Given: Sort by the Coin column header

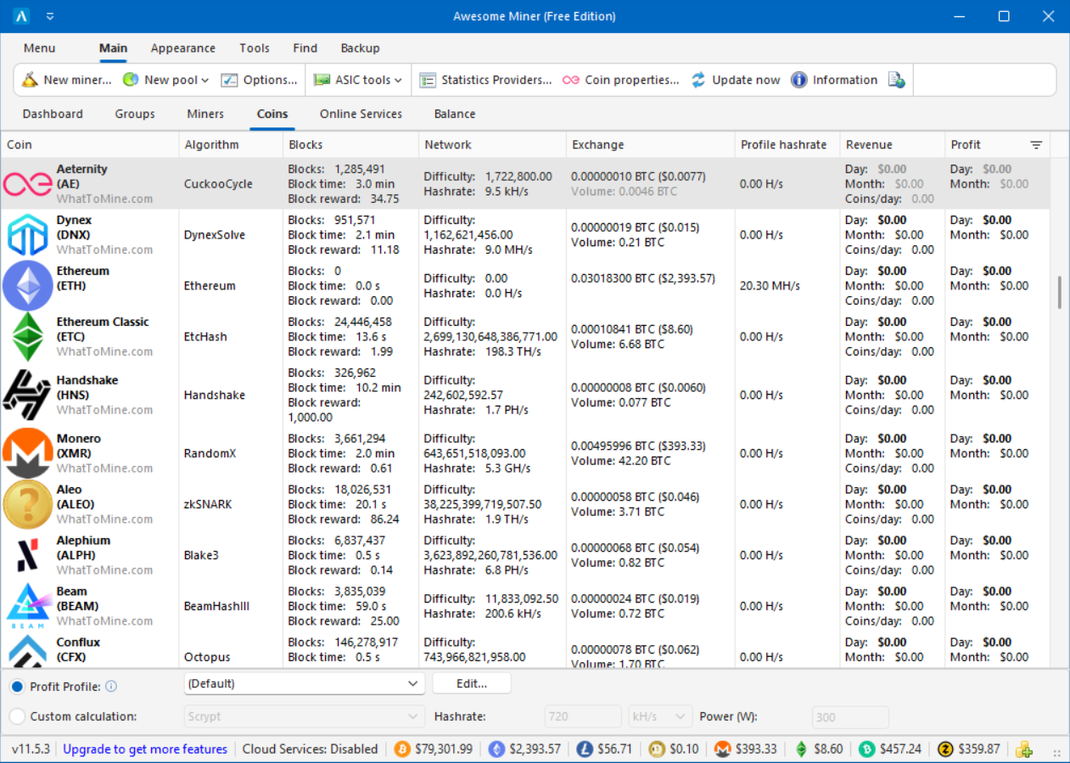Looking at the screenshot, I should 89,144.
